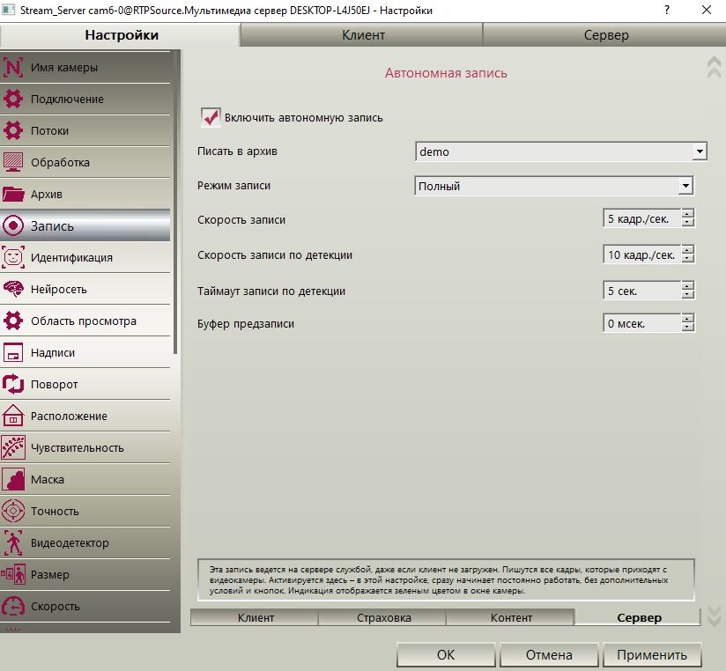Click the Буфер предзаписи value field
726x671 pixels.
point(641,323)
